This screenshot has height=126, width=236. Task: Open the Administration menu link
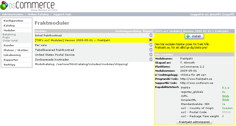[x=12, y=14]
